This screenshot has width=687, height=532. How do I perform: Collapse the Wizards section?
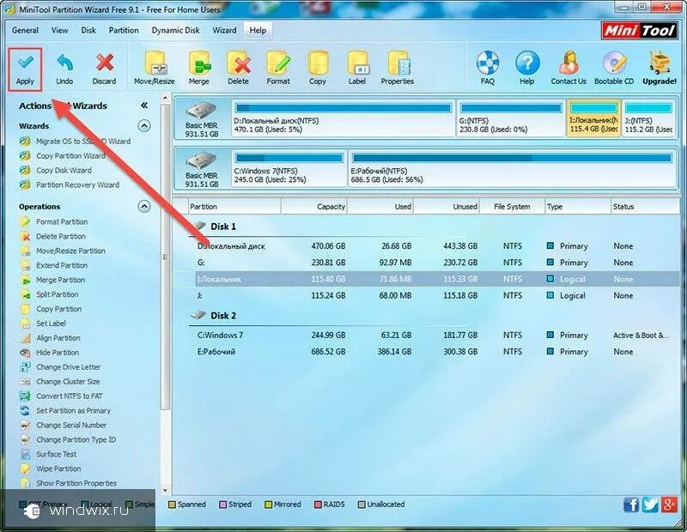tap(144, 126)
